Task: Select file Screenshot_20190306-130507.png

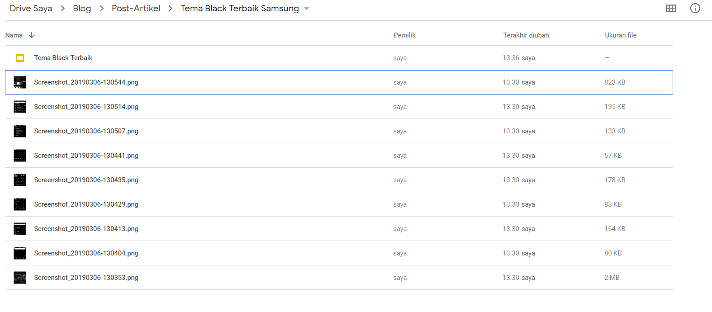Action: click(x=339, y=131)
